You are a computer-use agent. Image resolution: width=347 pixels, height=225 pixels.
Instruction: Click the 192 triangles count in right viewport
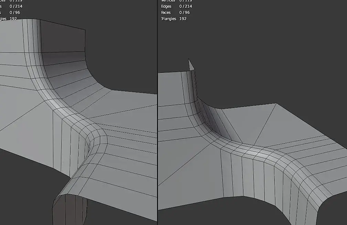183,19
